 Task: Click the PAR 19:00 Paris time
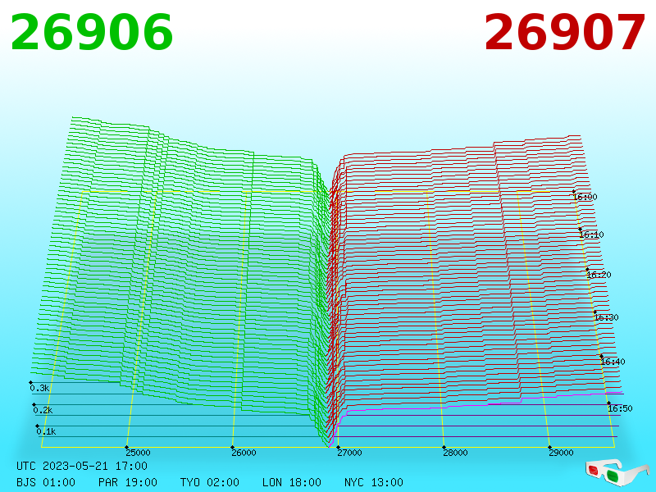pos(128,482)
